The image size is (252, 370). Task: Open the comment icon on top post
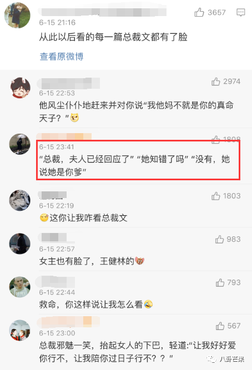[x=241, y=12]
